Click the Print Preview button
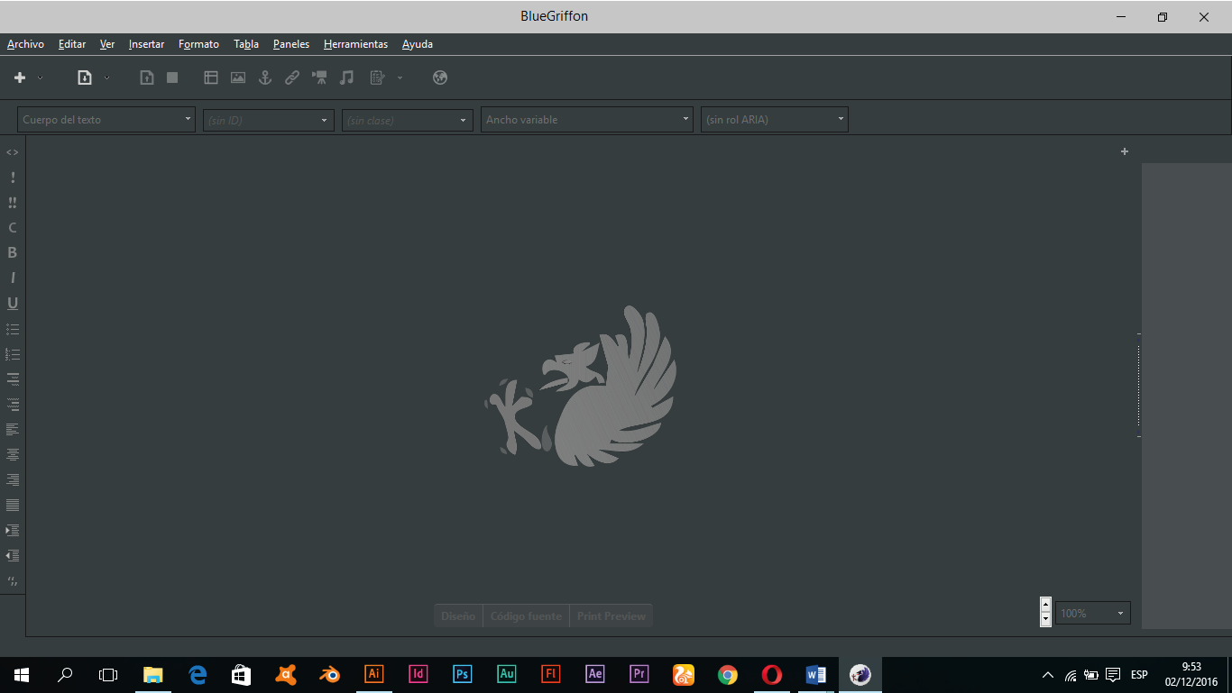Image resolution: width=1232 pixels, height=693 pixels. 611,616
